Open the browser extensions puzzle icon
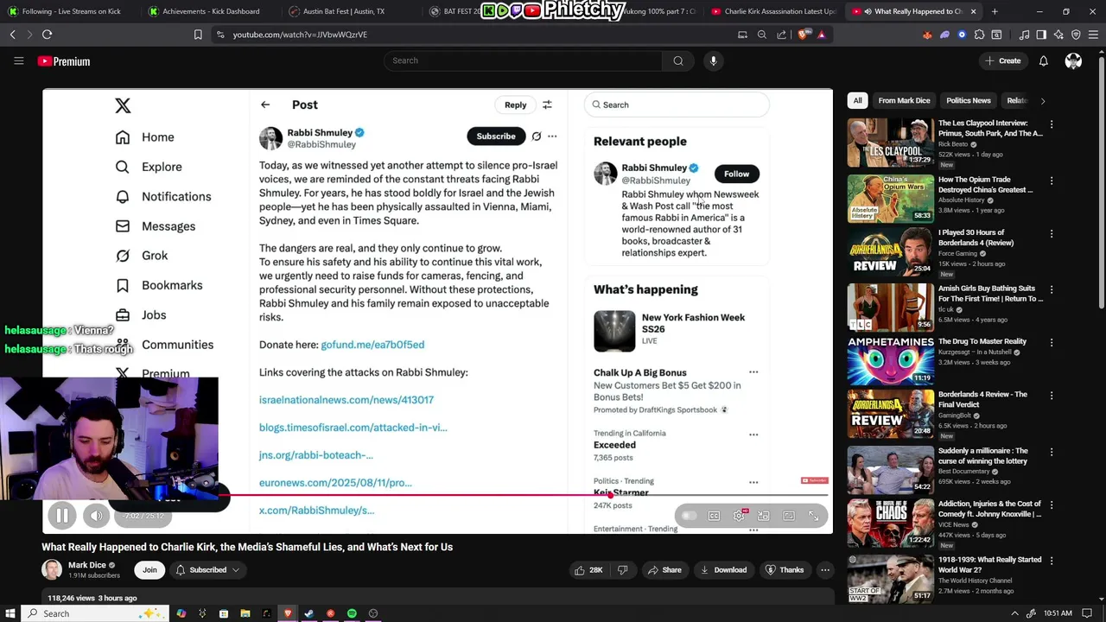Viewport: 1106px width, 622px height. 979,35
